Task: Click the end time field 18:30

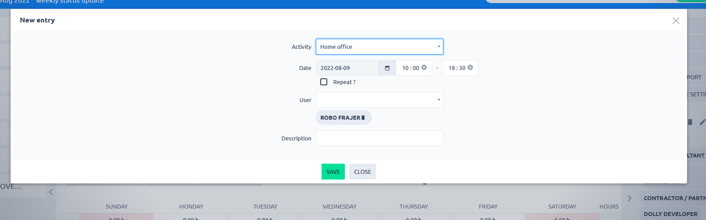Action: 456,68
